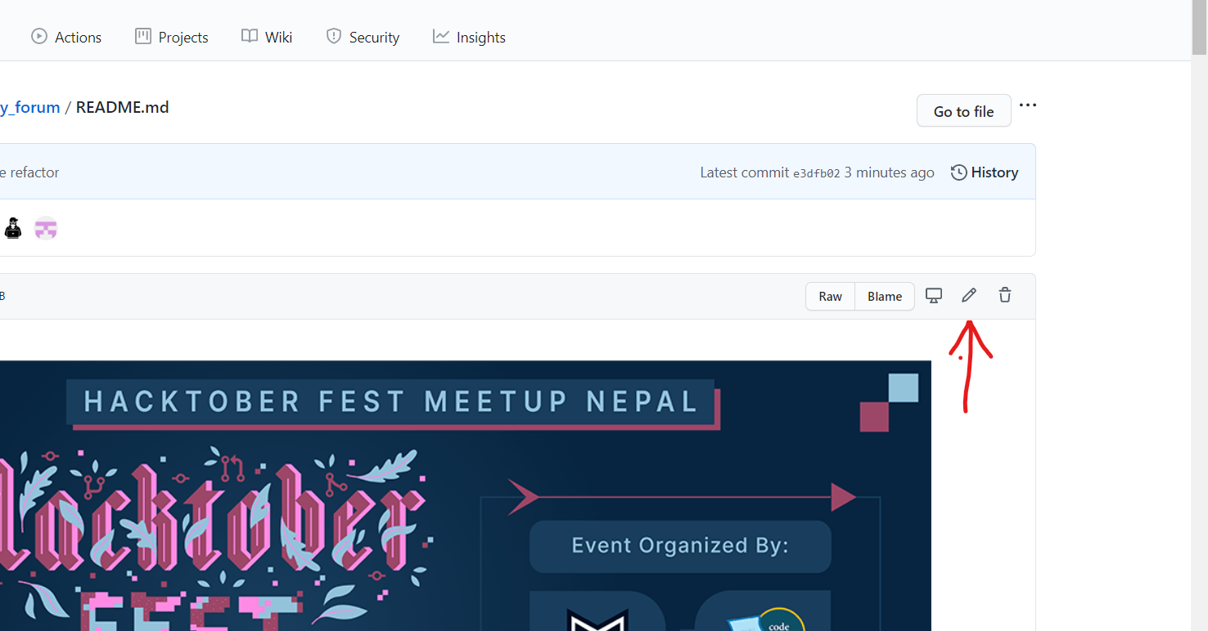This screenshot has height=631, width=1208.
Task: Open the Raw file view
Action: tap(830, 297)
